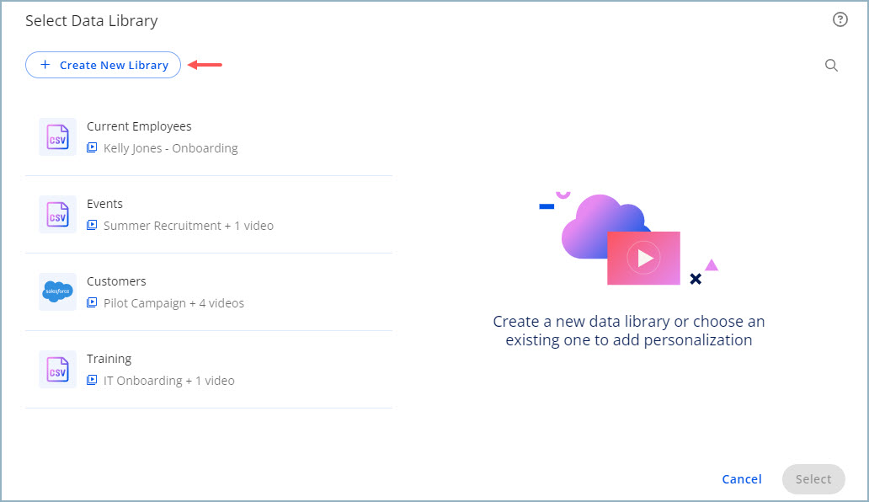Choose the Events data library
869x502 pixels.
coord(209,214)
